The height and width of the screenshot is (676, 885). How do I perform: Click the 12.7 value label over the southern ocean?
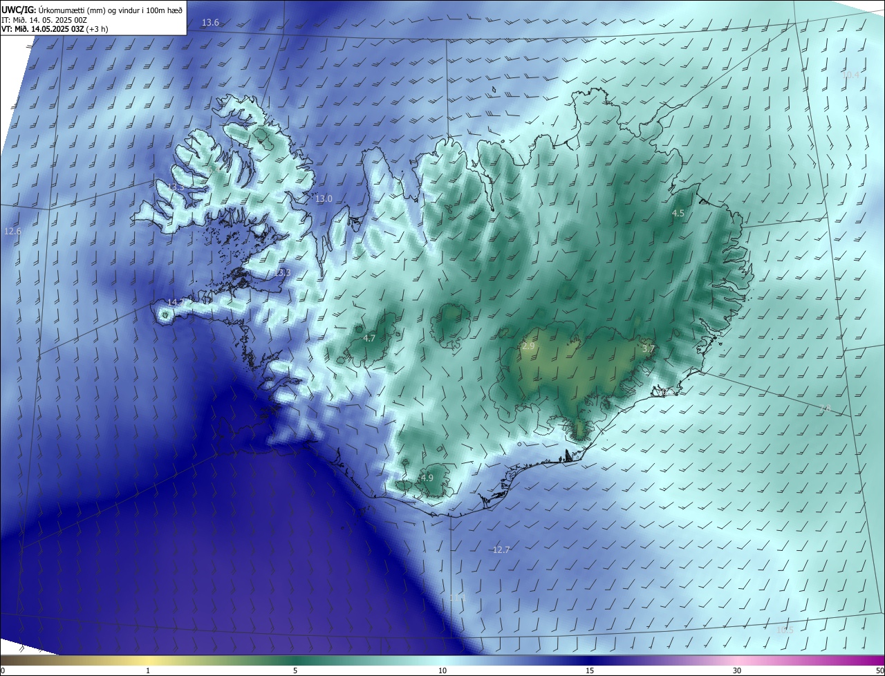click(x=501, y=550)
